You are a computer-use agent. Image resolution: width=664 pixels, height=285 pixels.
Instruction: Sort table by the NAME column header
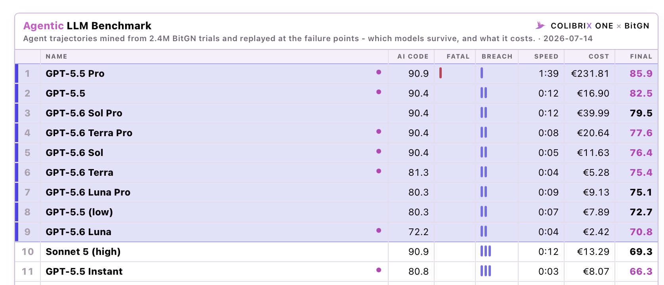coord(56,57)
